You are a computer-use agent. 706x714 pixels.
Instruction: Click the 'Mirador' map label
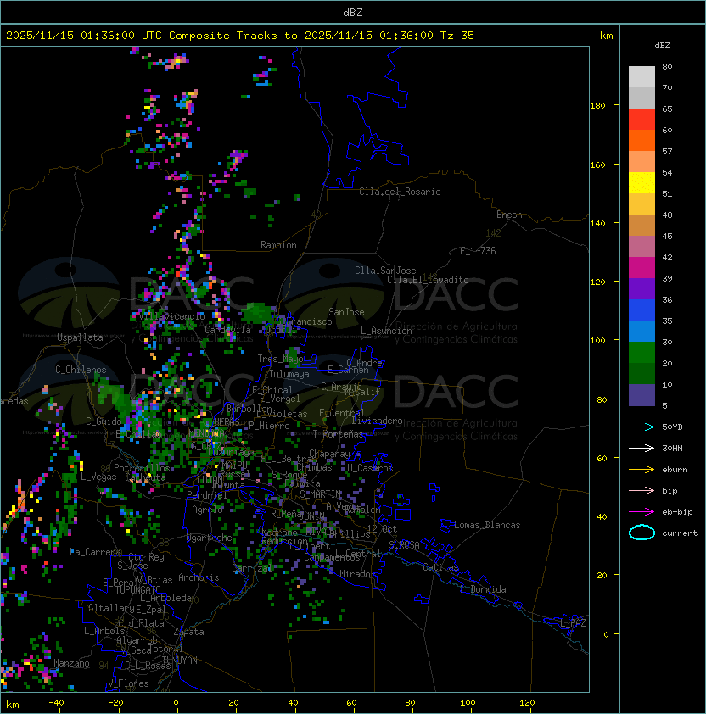[357, 574]
